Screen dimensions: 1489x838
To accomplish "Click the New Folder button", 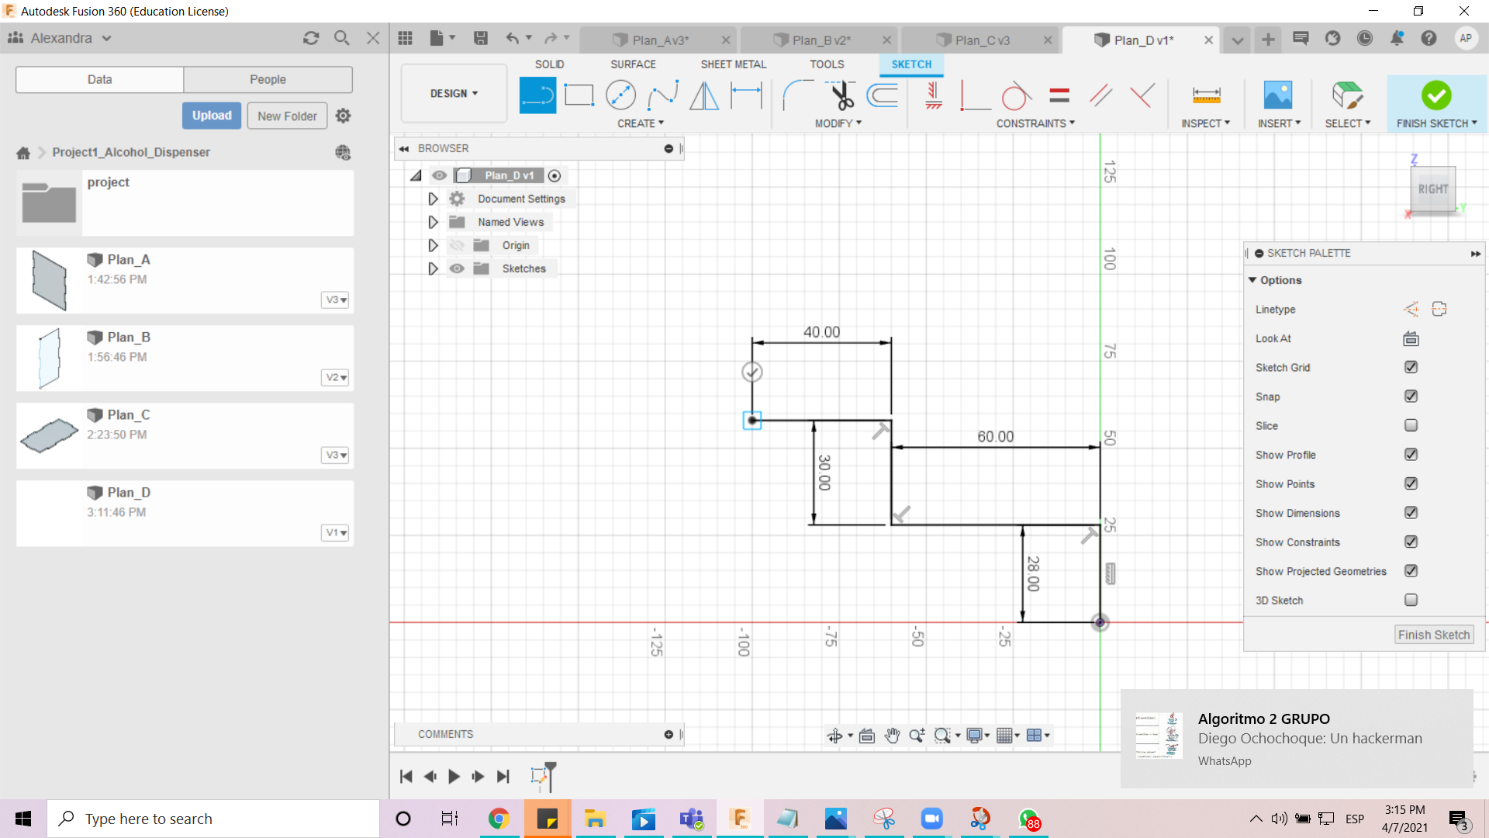I will [x=287, y=116].
